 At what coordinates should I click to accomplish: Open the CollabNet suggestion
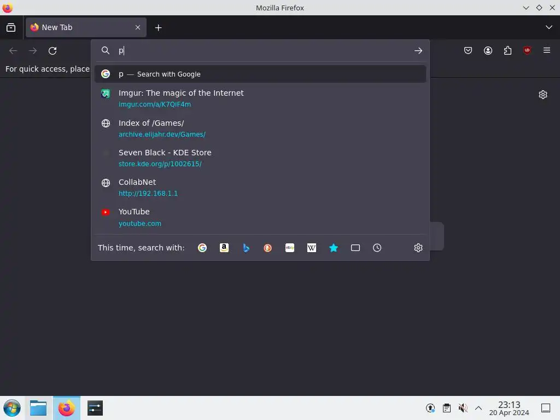point(260,188)
